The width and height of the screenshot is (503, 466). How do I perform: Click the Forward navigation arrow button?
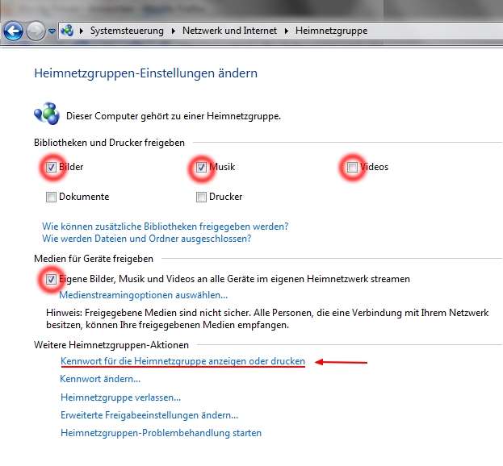36,31
